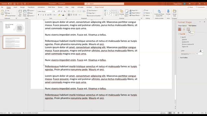The width and height of the screenshot is (207, 116).
Task: Clear all formatting in Font group
Action: pos(65,12)
